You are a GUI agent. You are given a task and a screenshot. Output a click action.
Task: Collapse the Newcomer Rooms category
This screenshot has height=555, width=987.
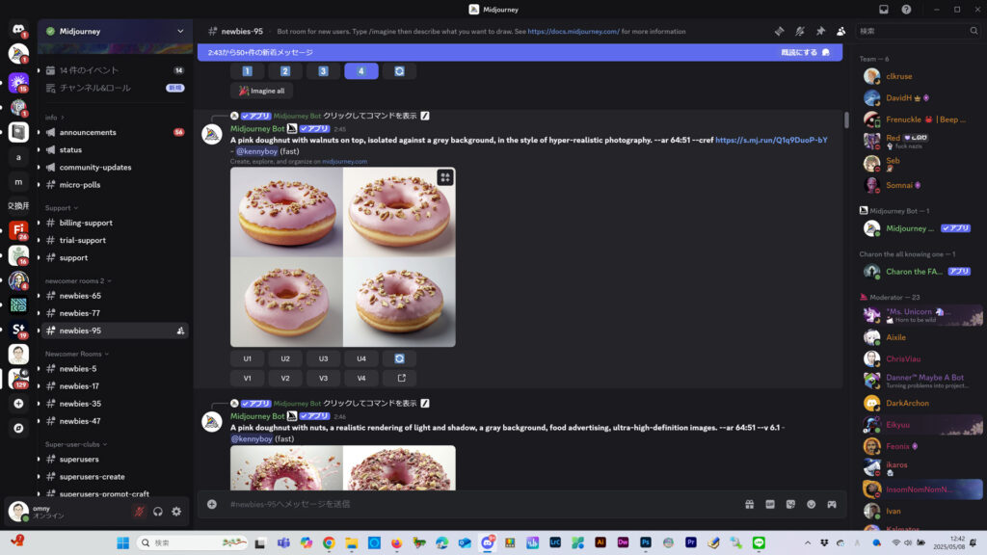pos(76,355)
